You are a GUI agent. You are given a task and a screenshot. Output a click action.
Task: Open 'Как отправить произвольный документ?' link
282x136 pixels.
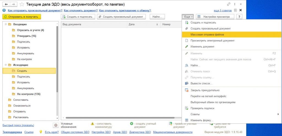35,11
